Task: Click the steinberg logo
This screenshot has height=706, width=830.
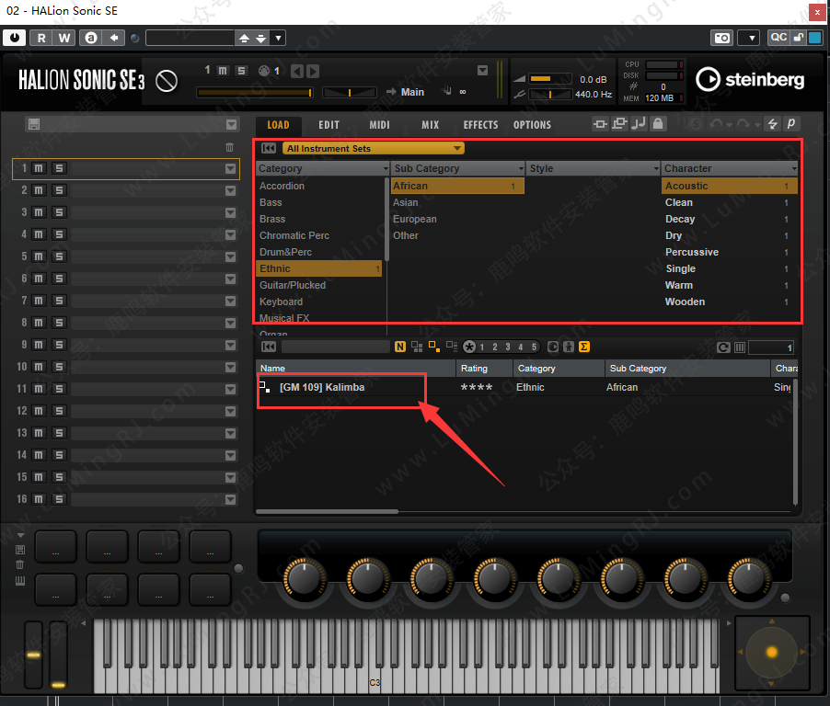Action: click(750, 80)
